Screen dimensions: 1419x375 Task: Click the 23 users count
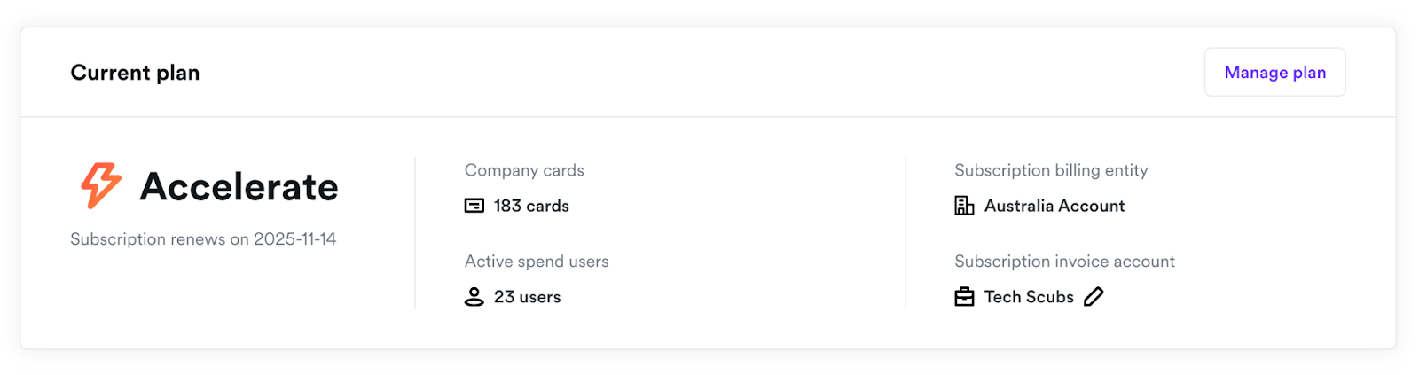coord(527,297)
